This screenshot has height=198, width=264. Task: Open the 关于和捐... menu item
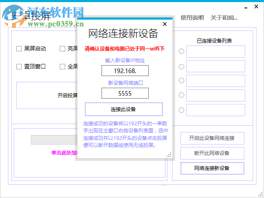click(x=224, y=18)
